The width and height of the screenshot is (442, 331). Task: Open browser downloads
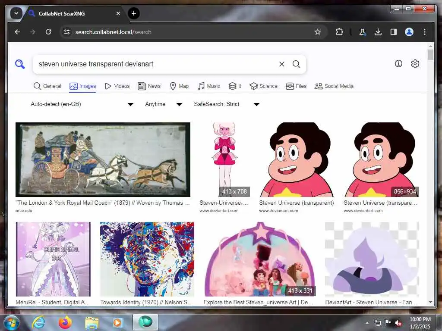[378, 32]
